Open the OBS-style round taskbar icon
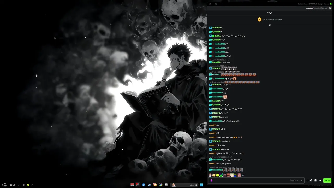Viewport: 334px width, 188px height. click(x=138, y=185)
